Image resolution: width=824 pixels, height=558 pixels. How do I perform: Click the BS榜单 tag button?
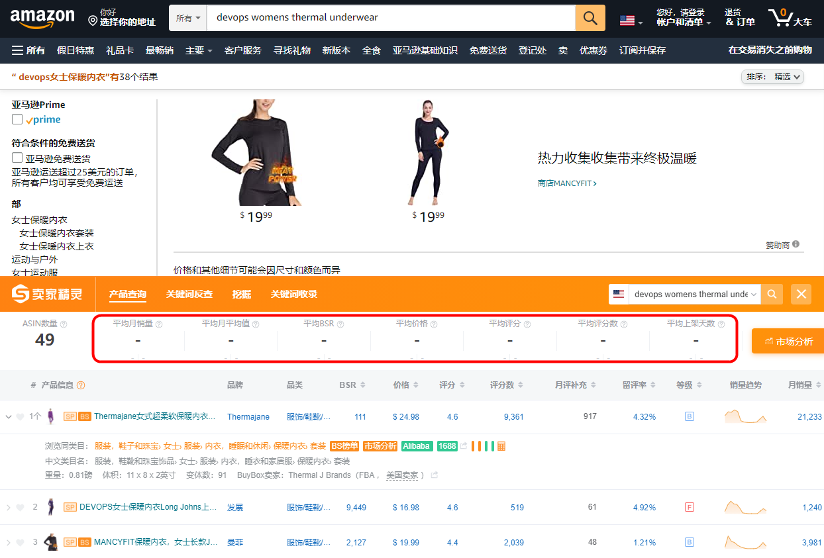coord(344,446)
